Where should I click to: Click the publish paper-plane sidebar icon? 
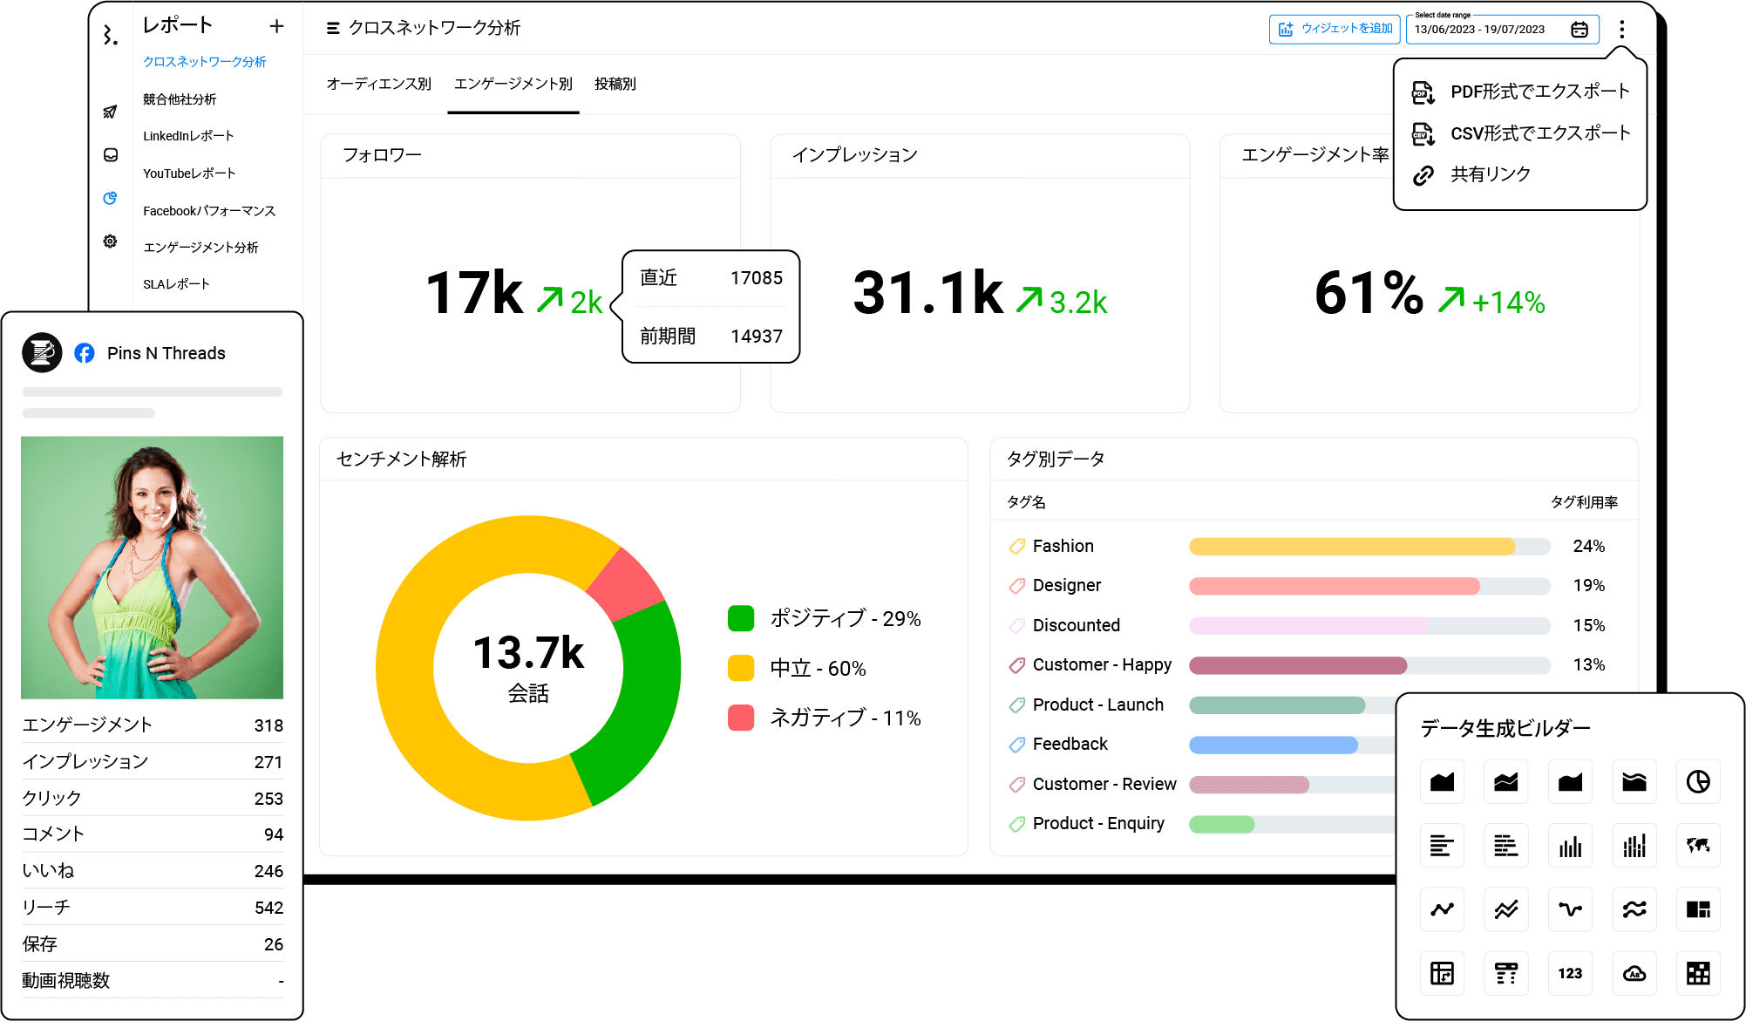pos(110,112)
